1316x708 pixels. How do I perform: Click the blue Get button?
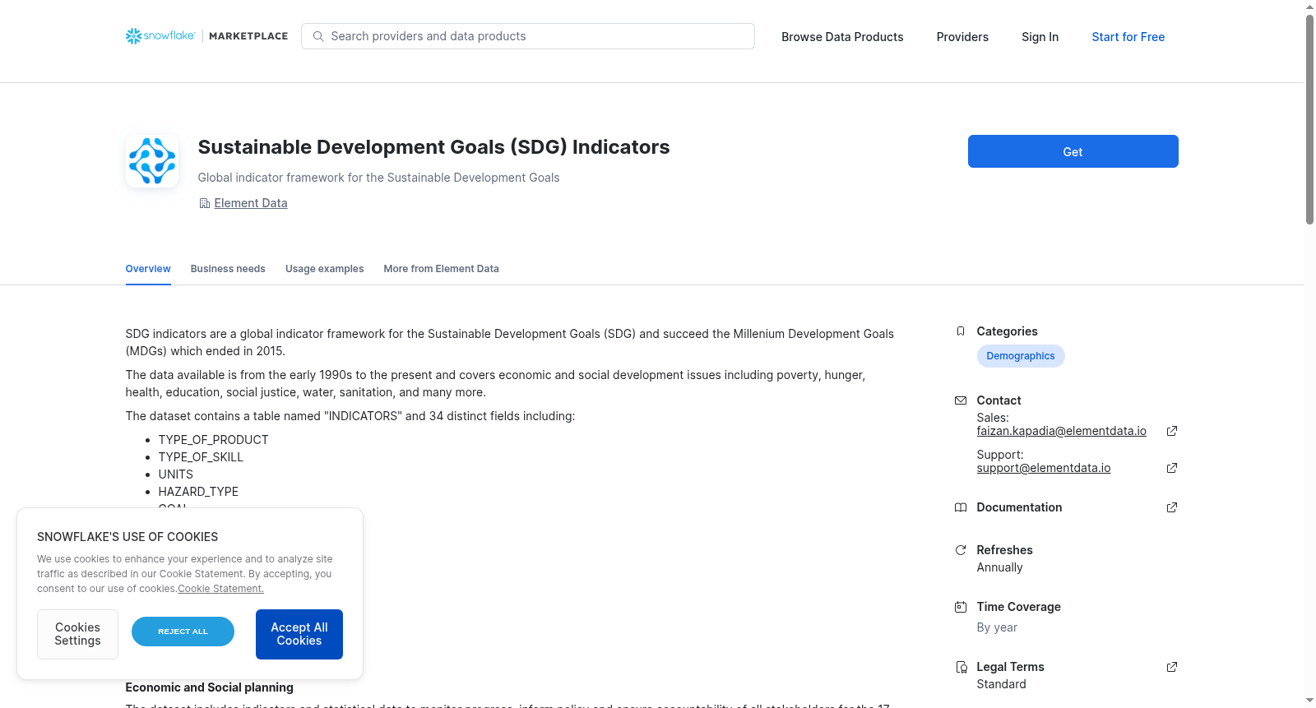click(x=1073, y=151)
